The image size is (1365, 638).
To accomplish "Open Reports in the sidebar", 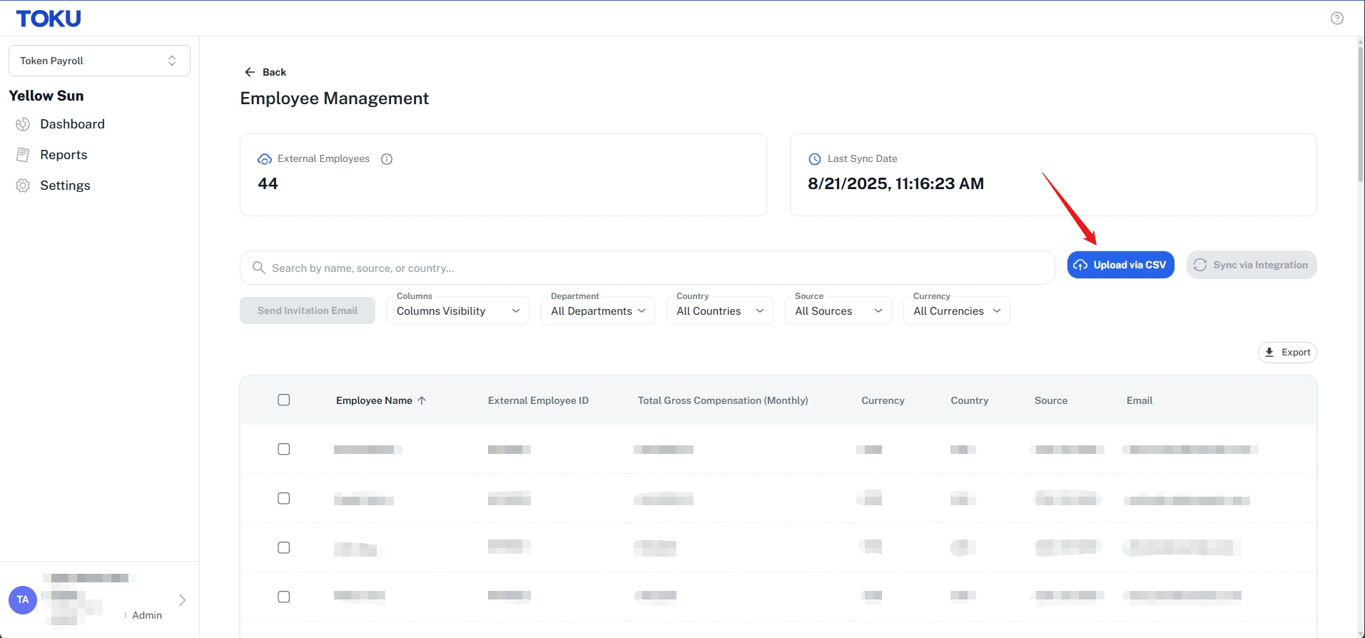I will point(64,155).
